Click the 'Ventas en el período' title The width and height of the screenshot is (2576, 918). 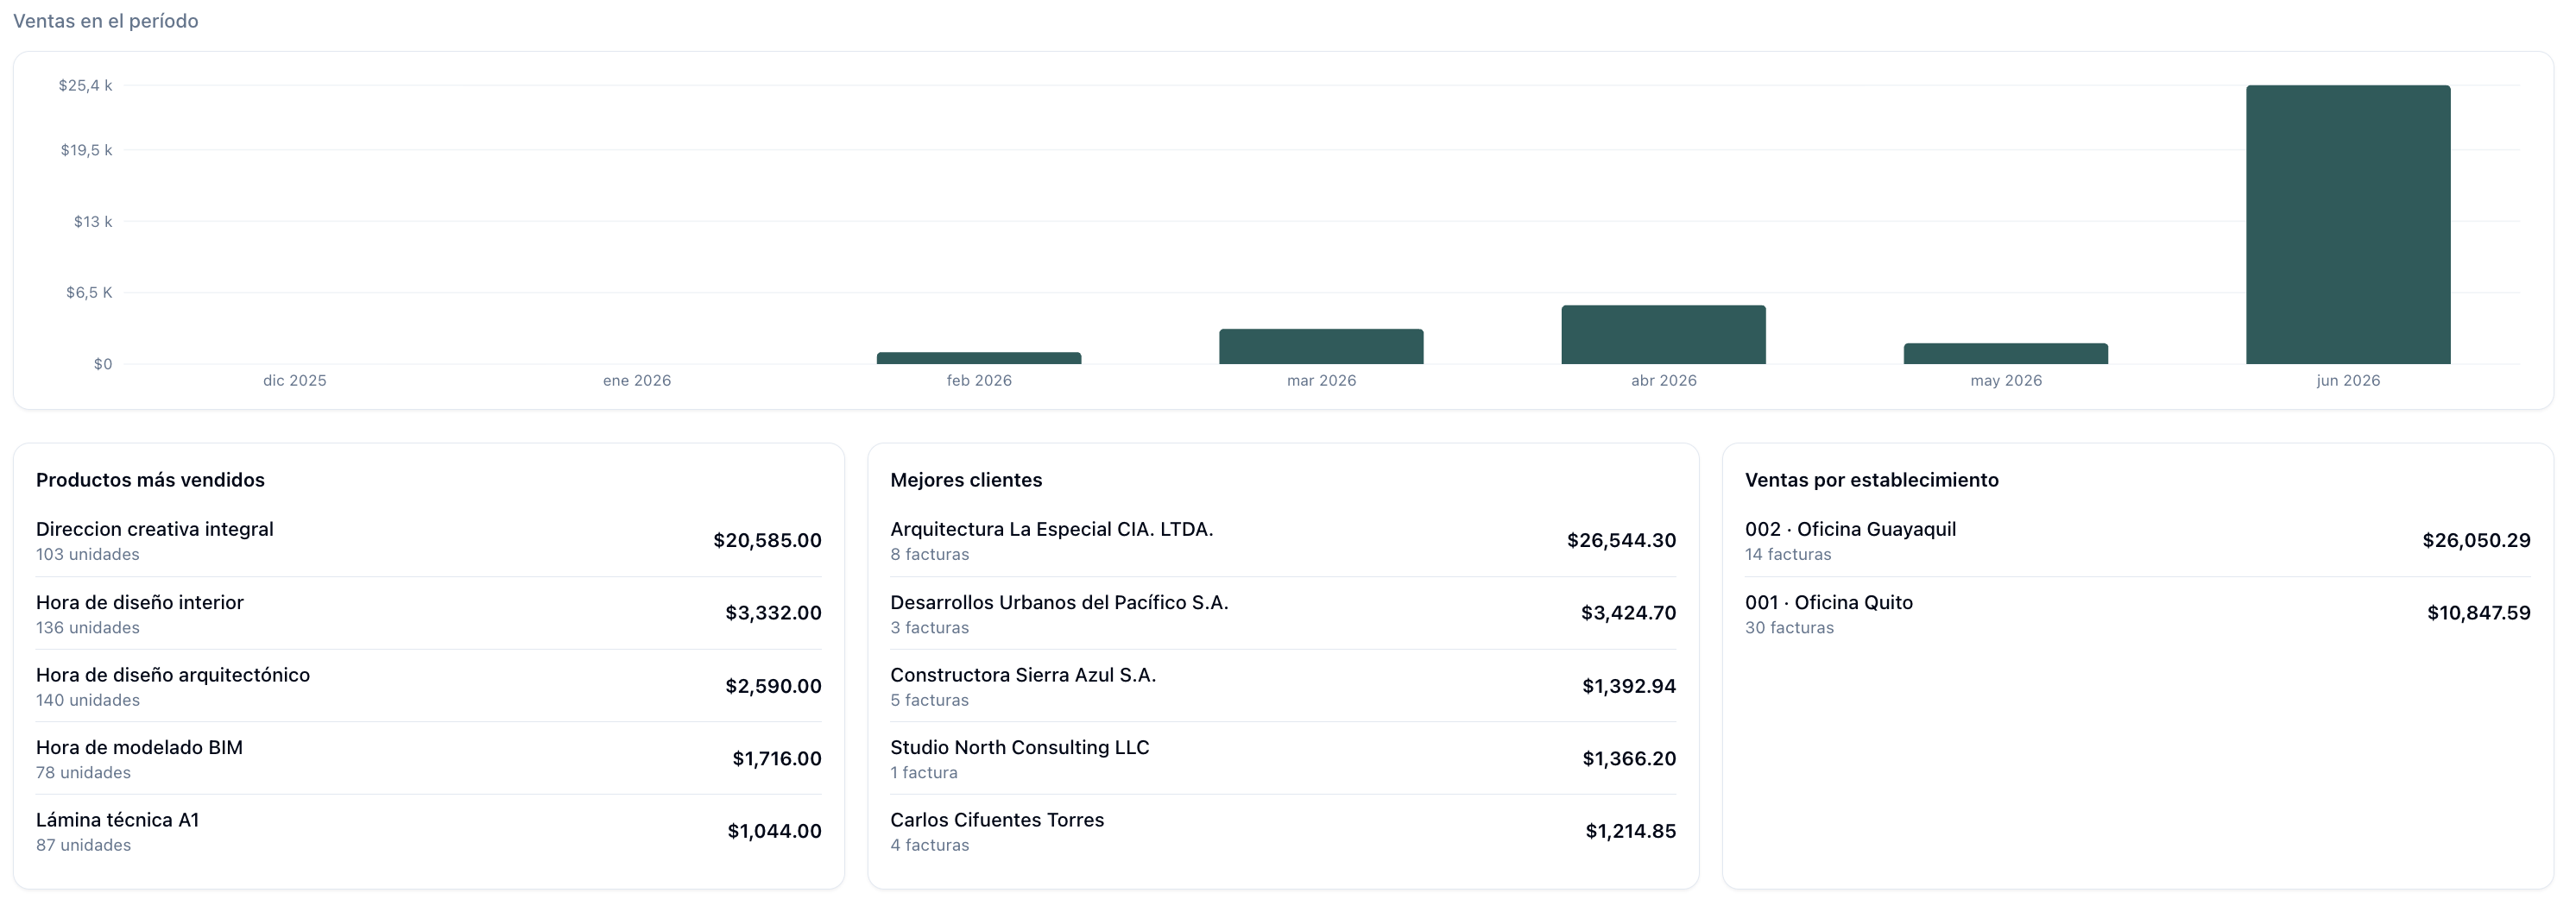pos(106,21)
